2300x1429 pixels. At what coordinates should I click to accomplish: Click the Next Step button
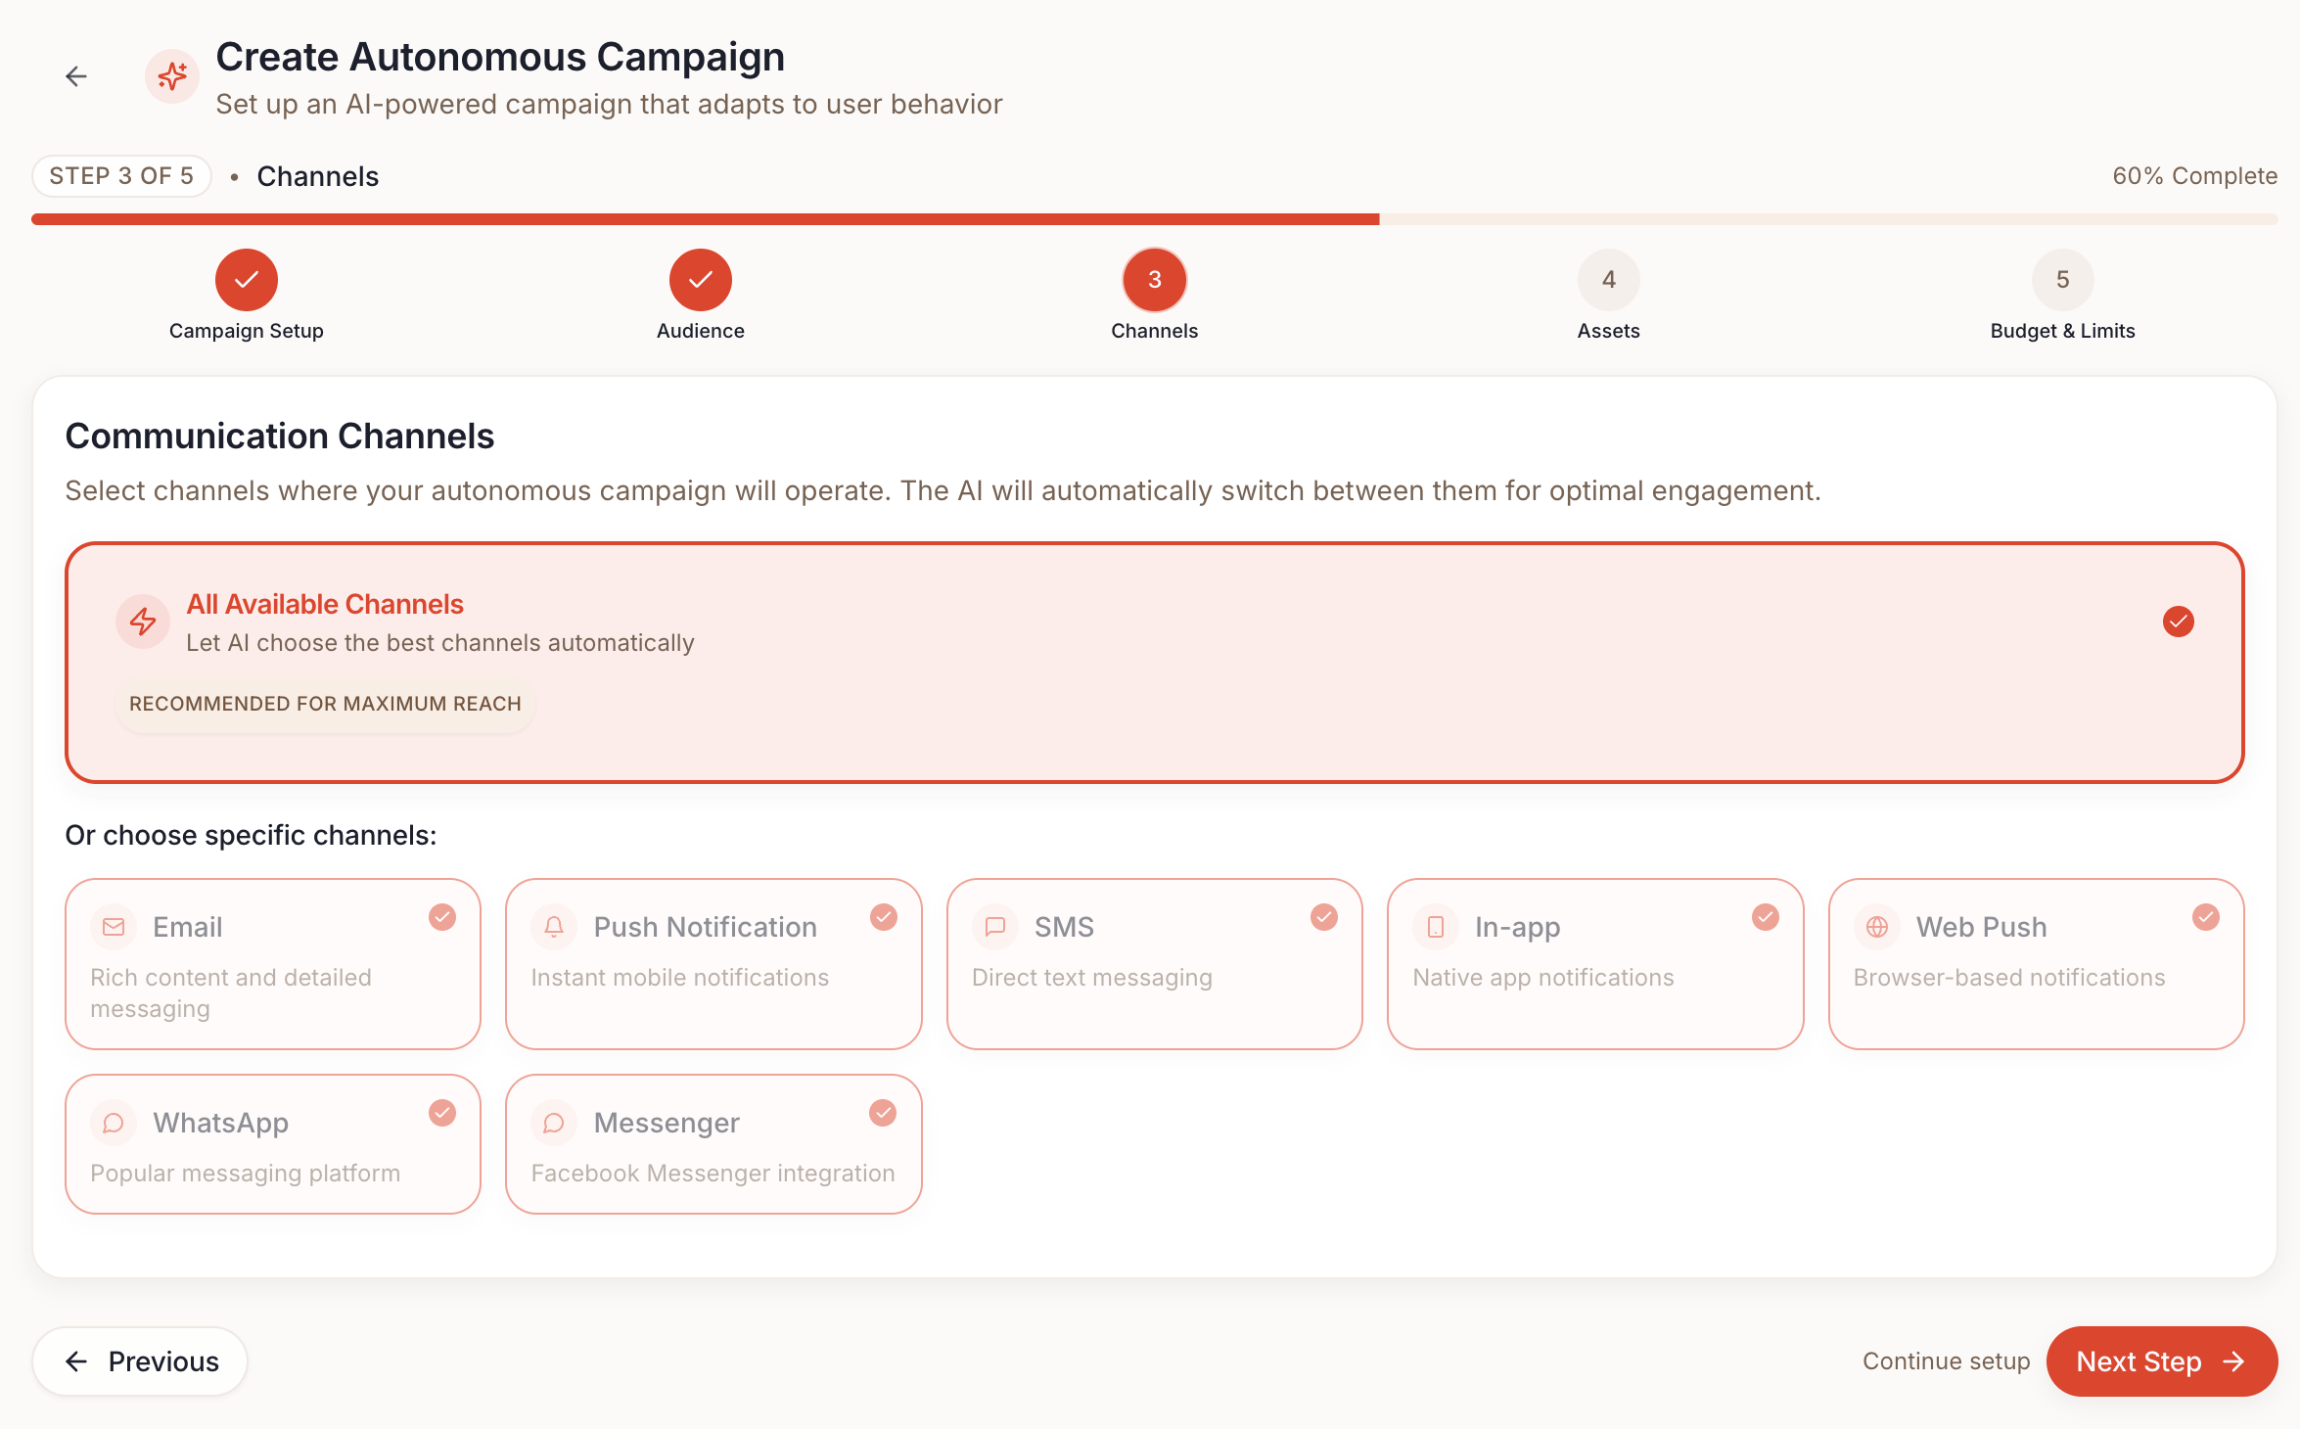tap(2161, 1361)
